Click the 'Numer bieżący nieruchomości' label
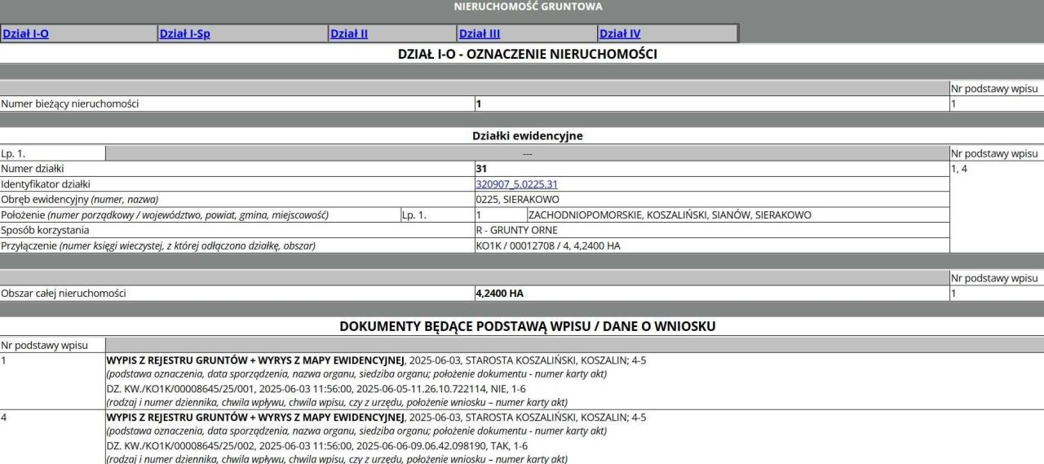 pos(70,104)
